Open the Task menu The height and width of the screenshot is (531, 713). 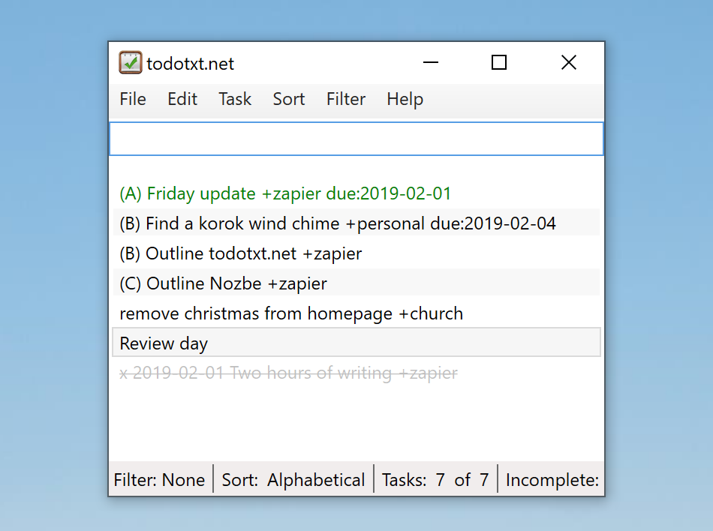(x=235, y=99)
